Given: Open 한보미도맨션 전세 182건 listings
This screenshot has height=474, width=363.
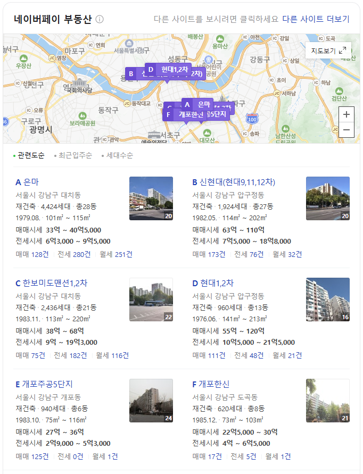Looking at the screenshot, I should 70,355.
